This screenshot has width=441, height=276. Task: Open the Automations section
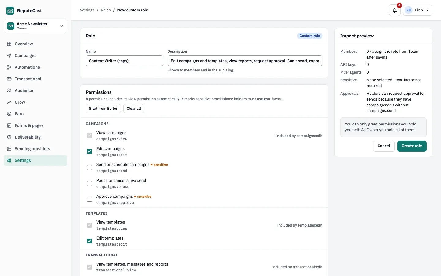[x=36, y=67]
